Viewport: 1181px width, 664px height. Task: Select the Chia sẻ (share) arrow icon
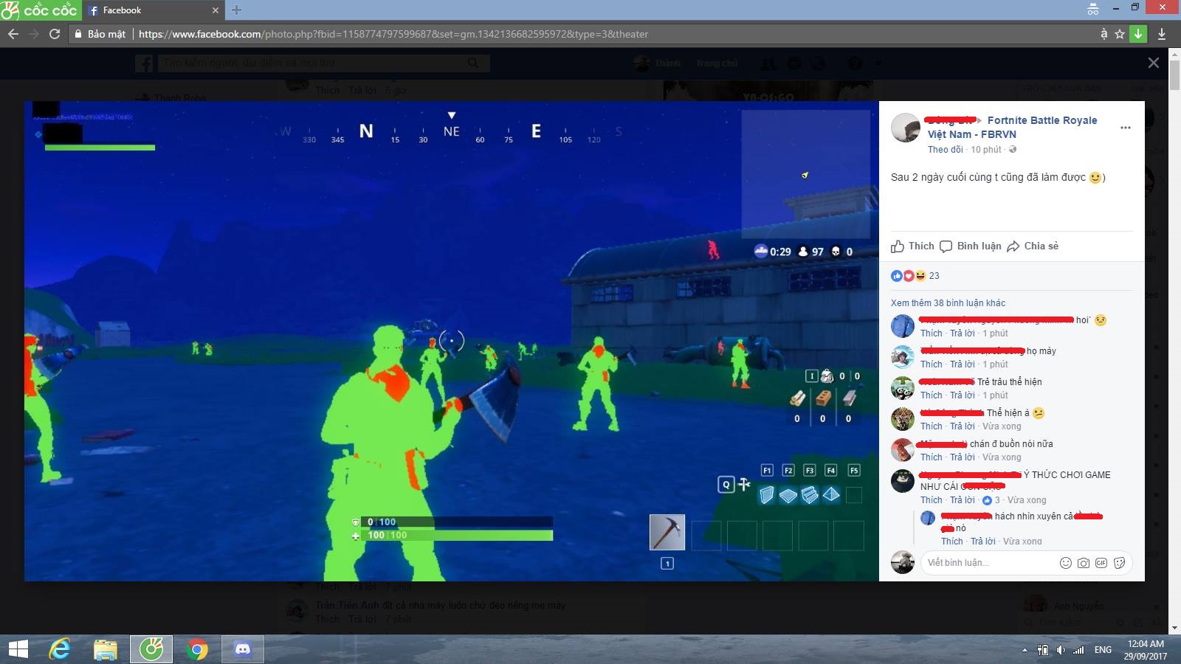(x=1013, y=246)
